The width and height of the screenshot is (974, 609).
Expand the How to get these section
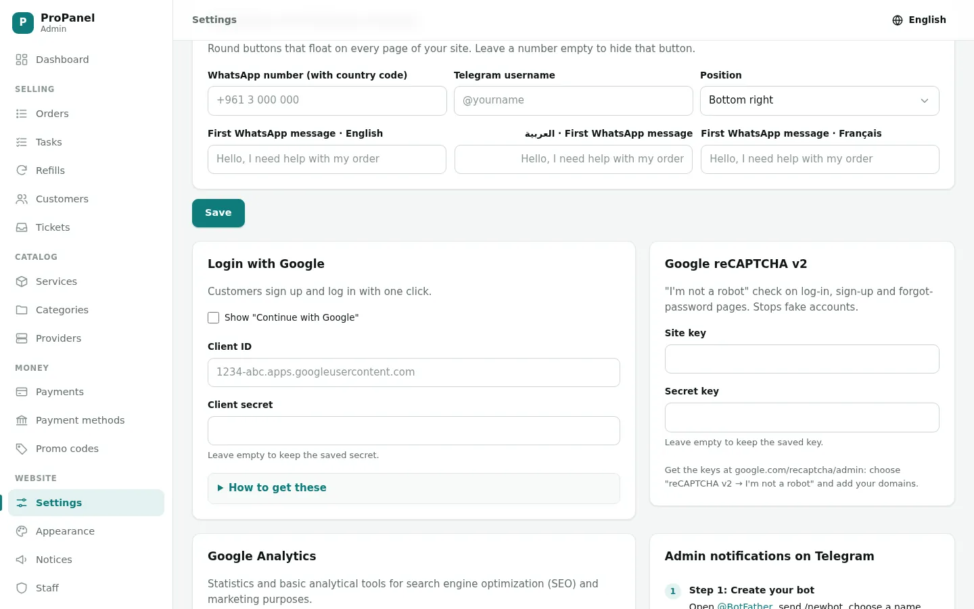pos(413,488)
